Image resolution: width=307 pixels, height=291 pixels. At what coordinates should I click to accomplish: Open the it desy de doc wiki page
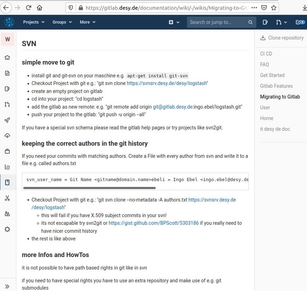pos(275,129)
